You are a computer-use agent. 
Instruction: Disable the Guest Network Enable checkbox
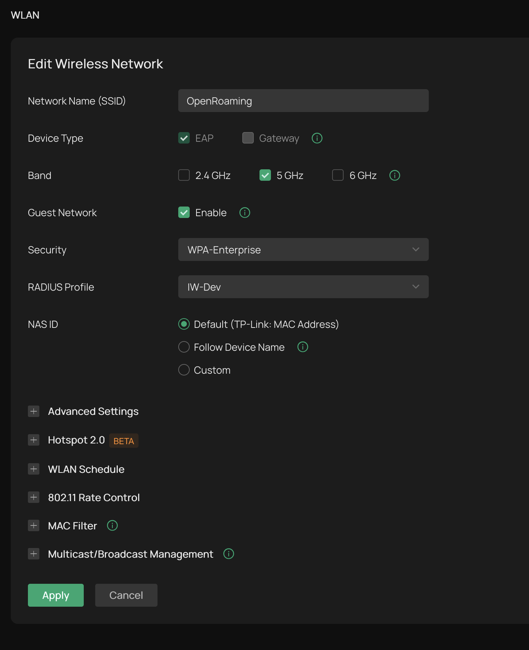(x=184, y=213)
